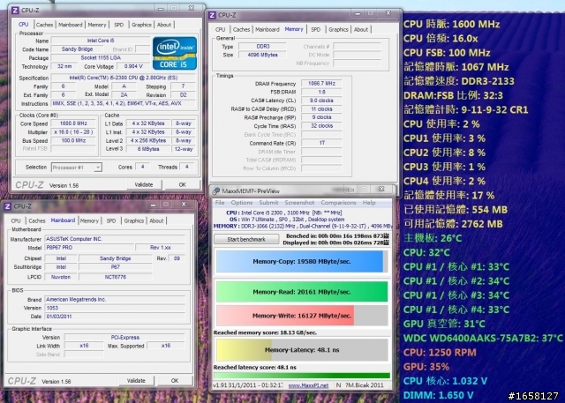Click the 9-11-9-32 CR1 memory timing overlay line

[466, 109]
